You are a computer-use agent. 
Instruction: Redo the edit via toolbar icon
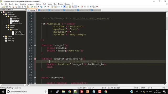[35, 7]
